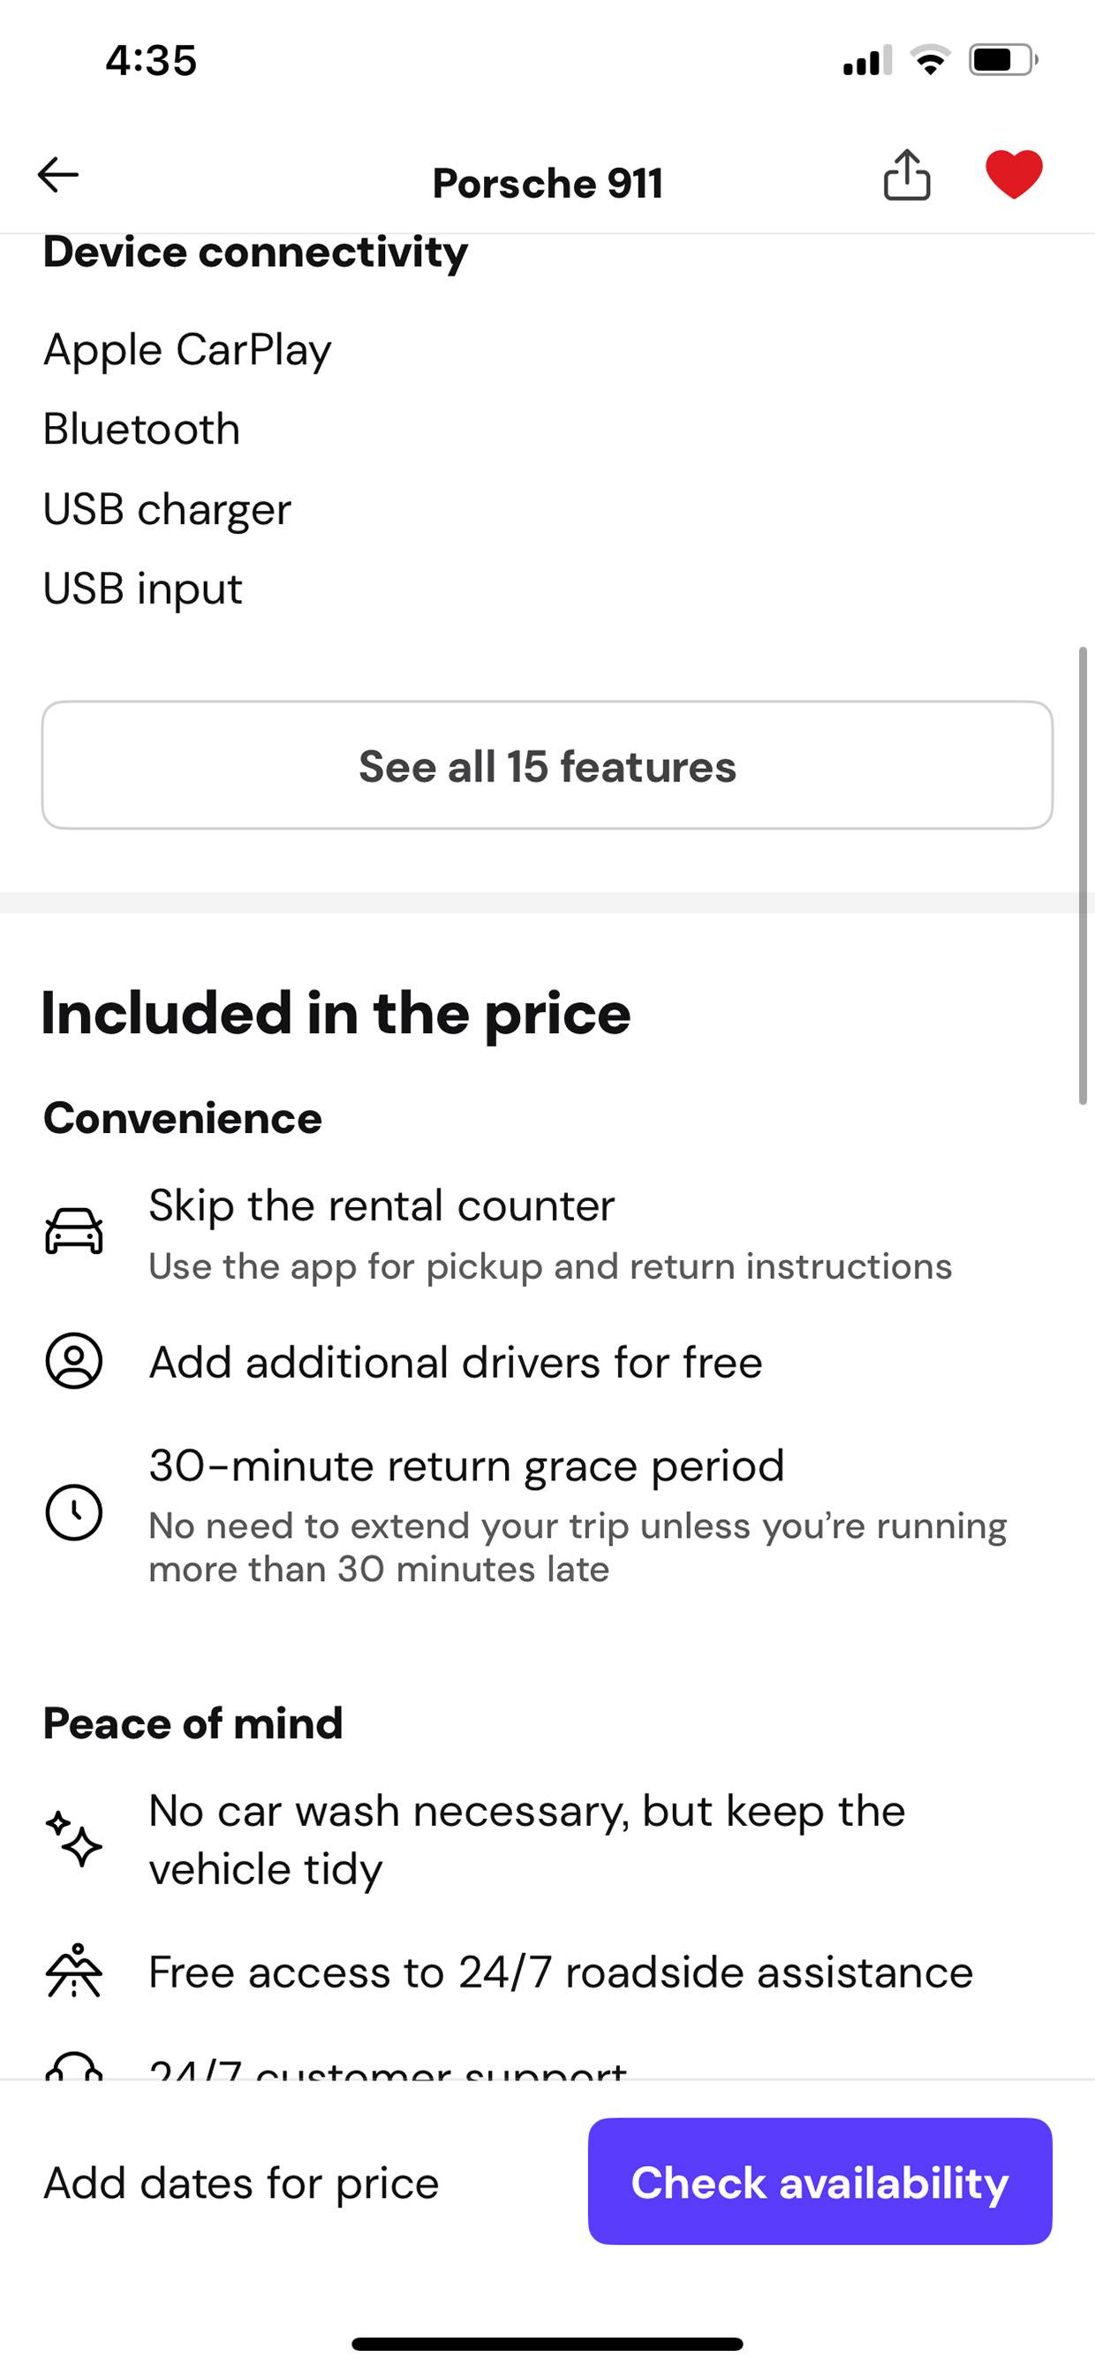Toggle the red heart favorite

tap(1014, 174)
